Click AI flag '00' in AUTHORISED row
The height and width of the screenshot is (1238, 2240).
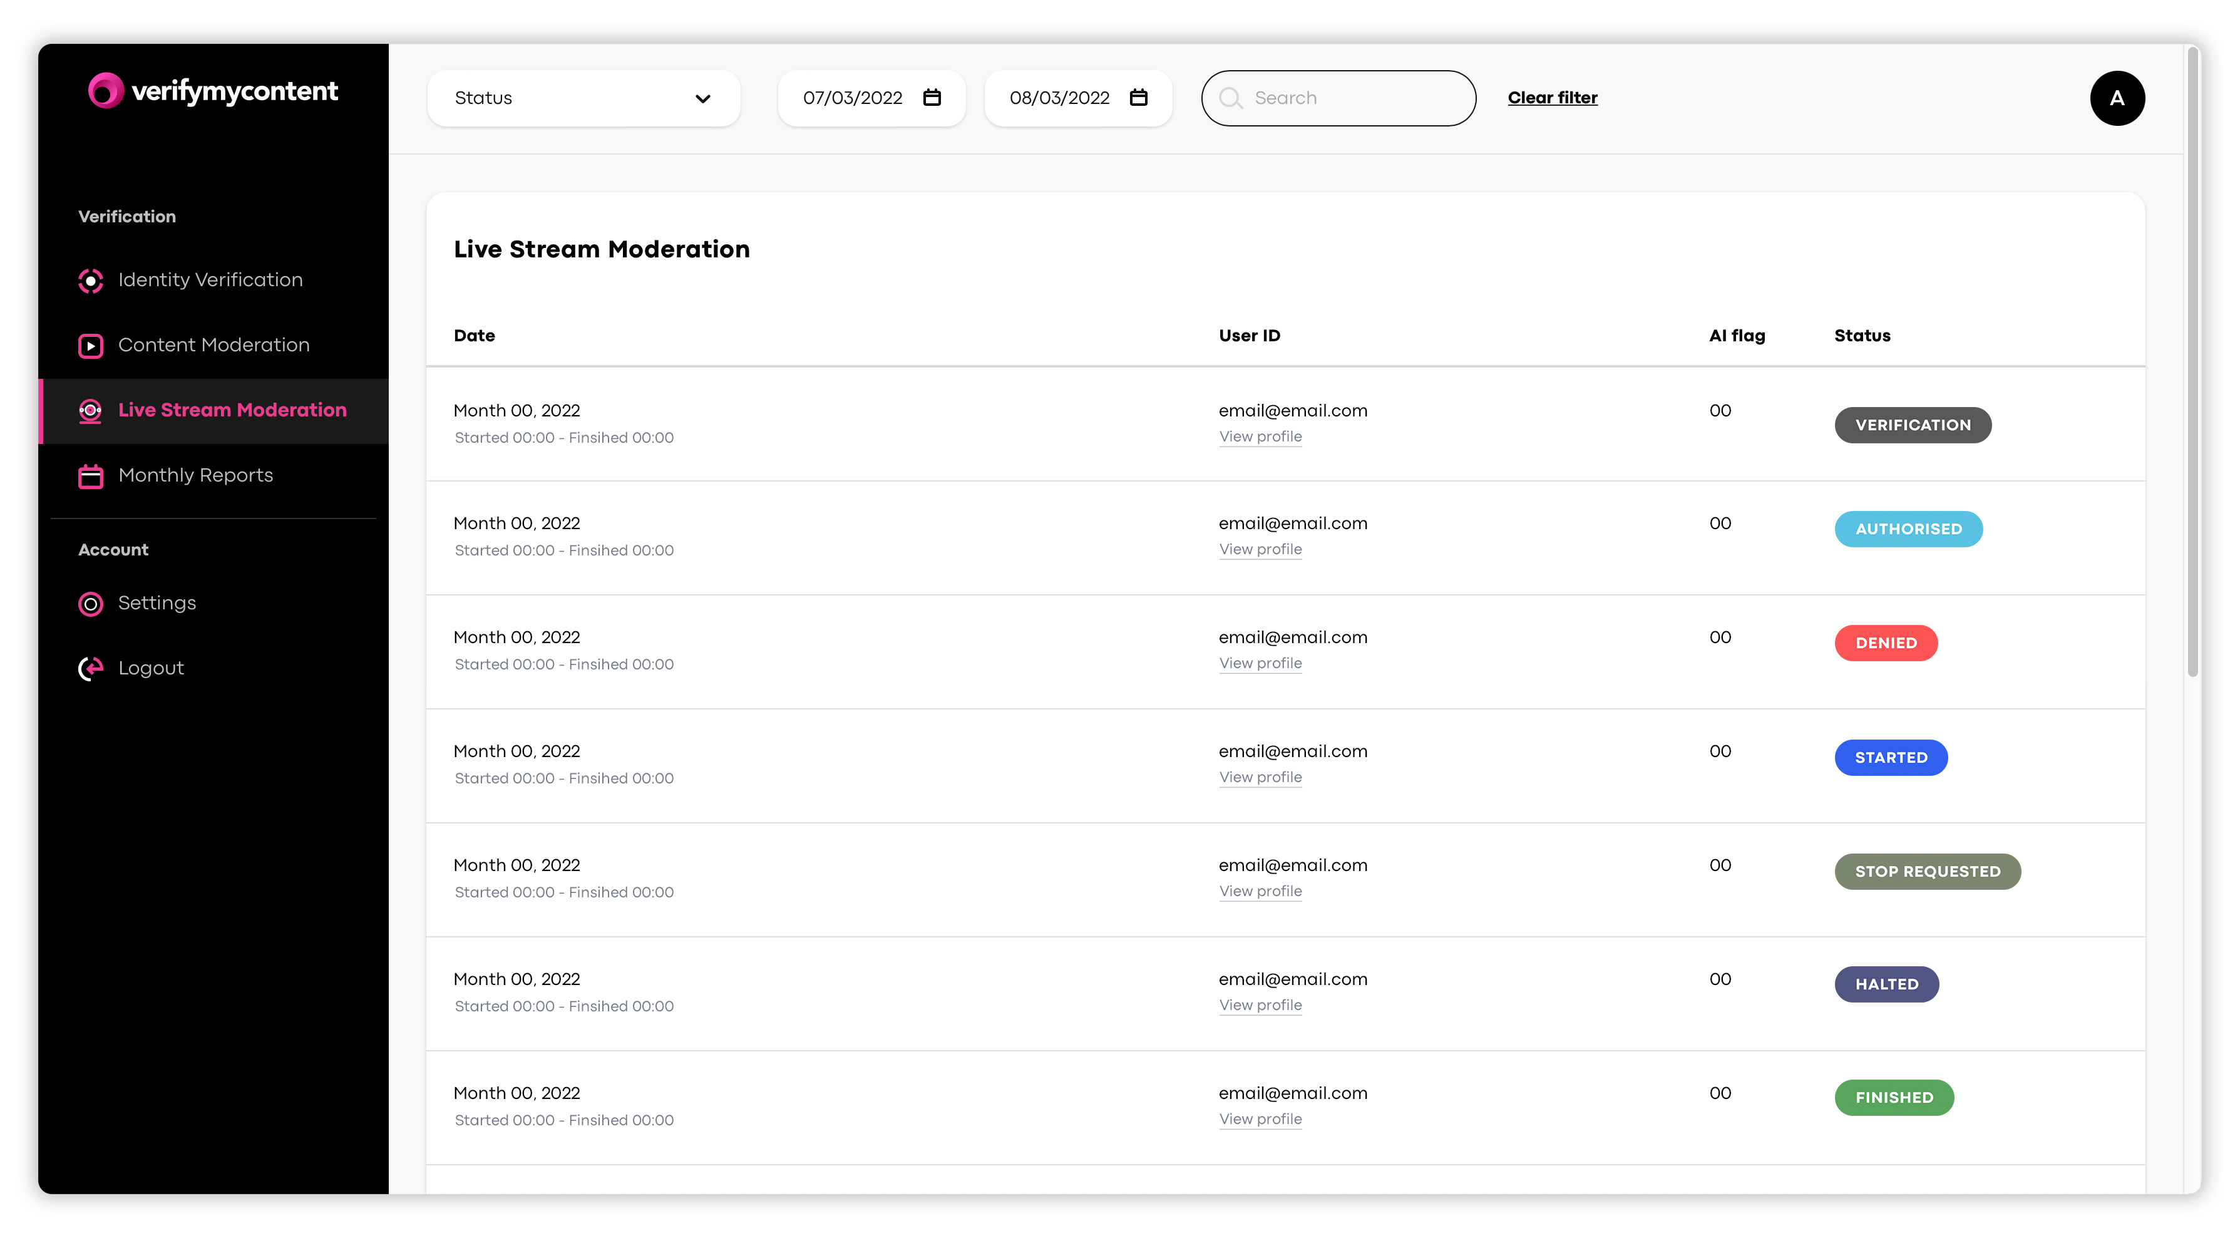(x=1720, y=524)
